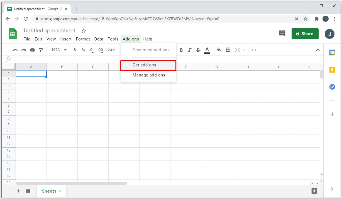Image resolution: width=342 pixels, height=199 pixels.
Task: Open Google Calendar in side panel
Action: point(332,52)
